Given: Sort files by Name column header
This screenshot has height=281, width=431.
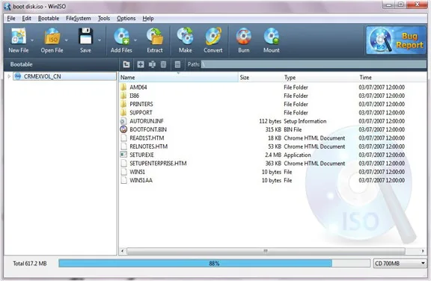Looking at the screenshot, I should pos(178,78).
